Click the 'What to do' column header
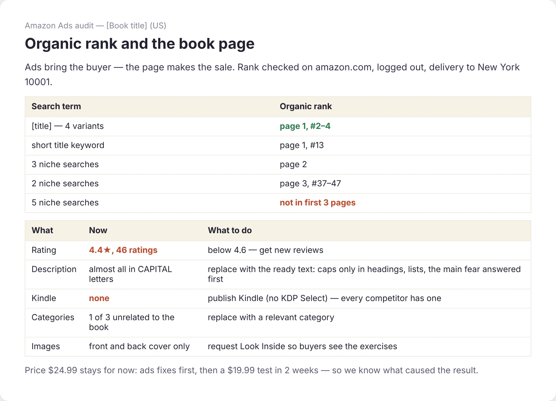Screen dimensions: 556x401 (230, 230)
